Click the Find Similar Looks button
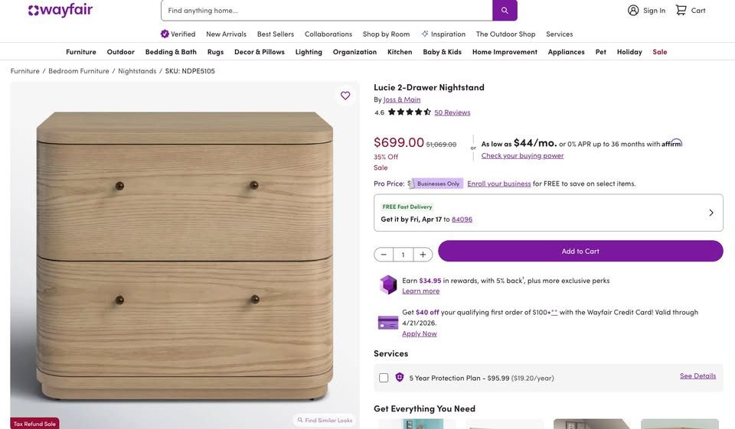This screenshot has width=735, height=429. coord(325,420)
